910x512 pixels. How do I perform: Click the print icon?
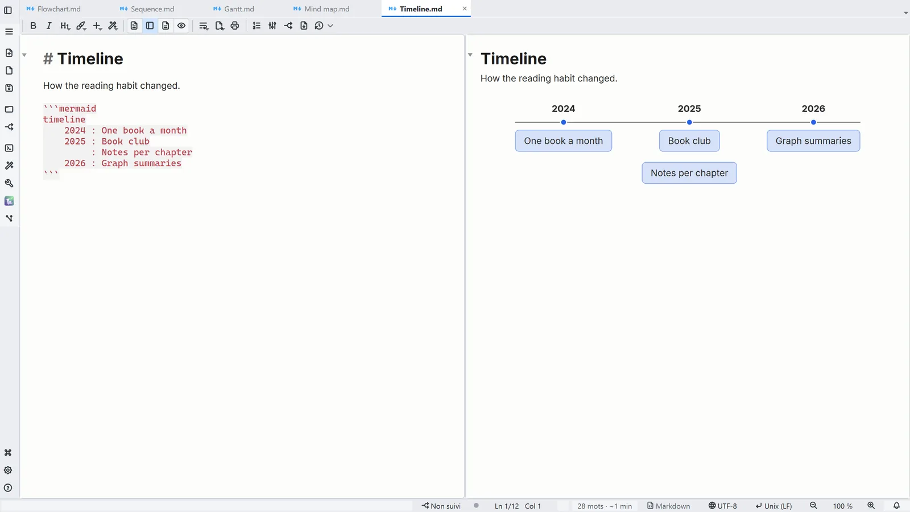tap(235, 26)
